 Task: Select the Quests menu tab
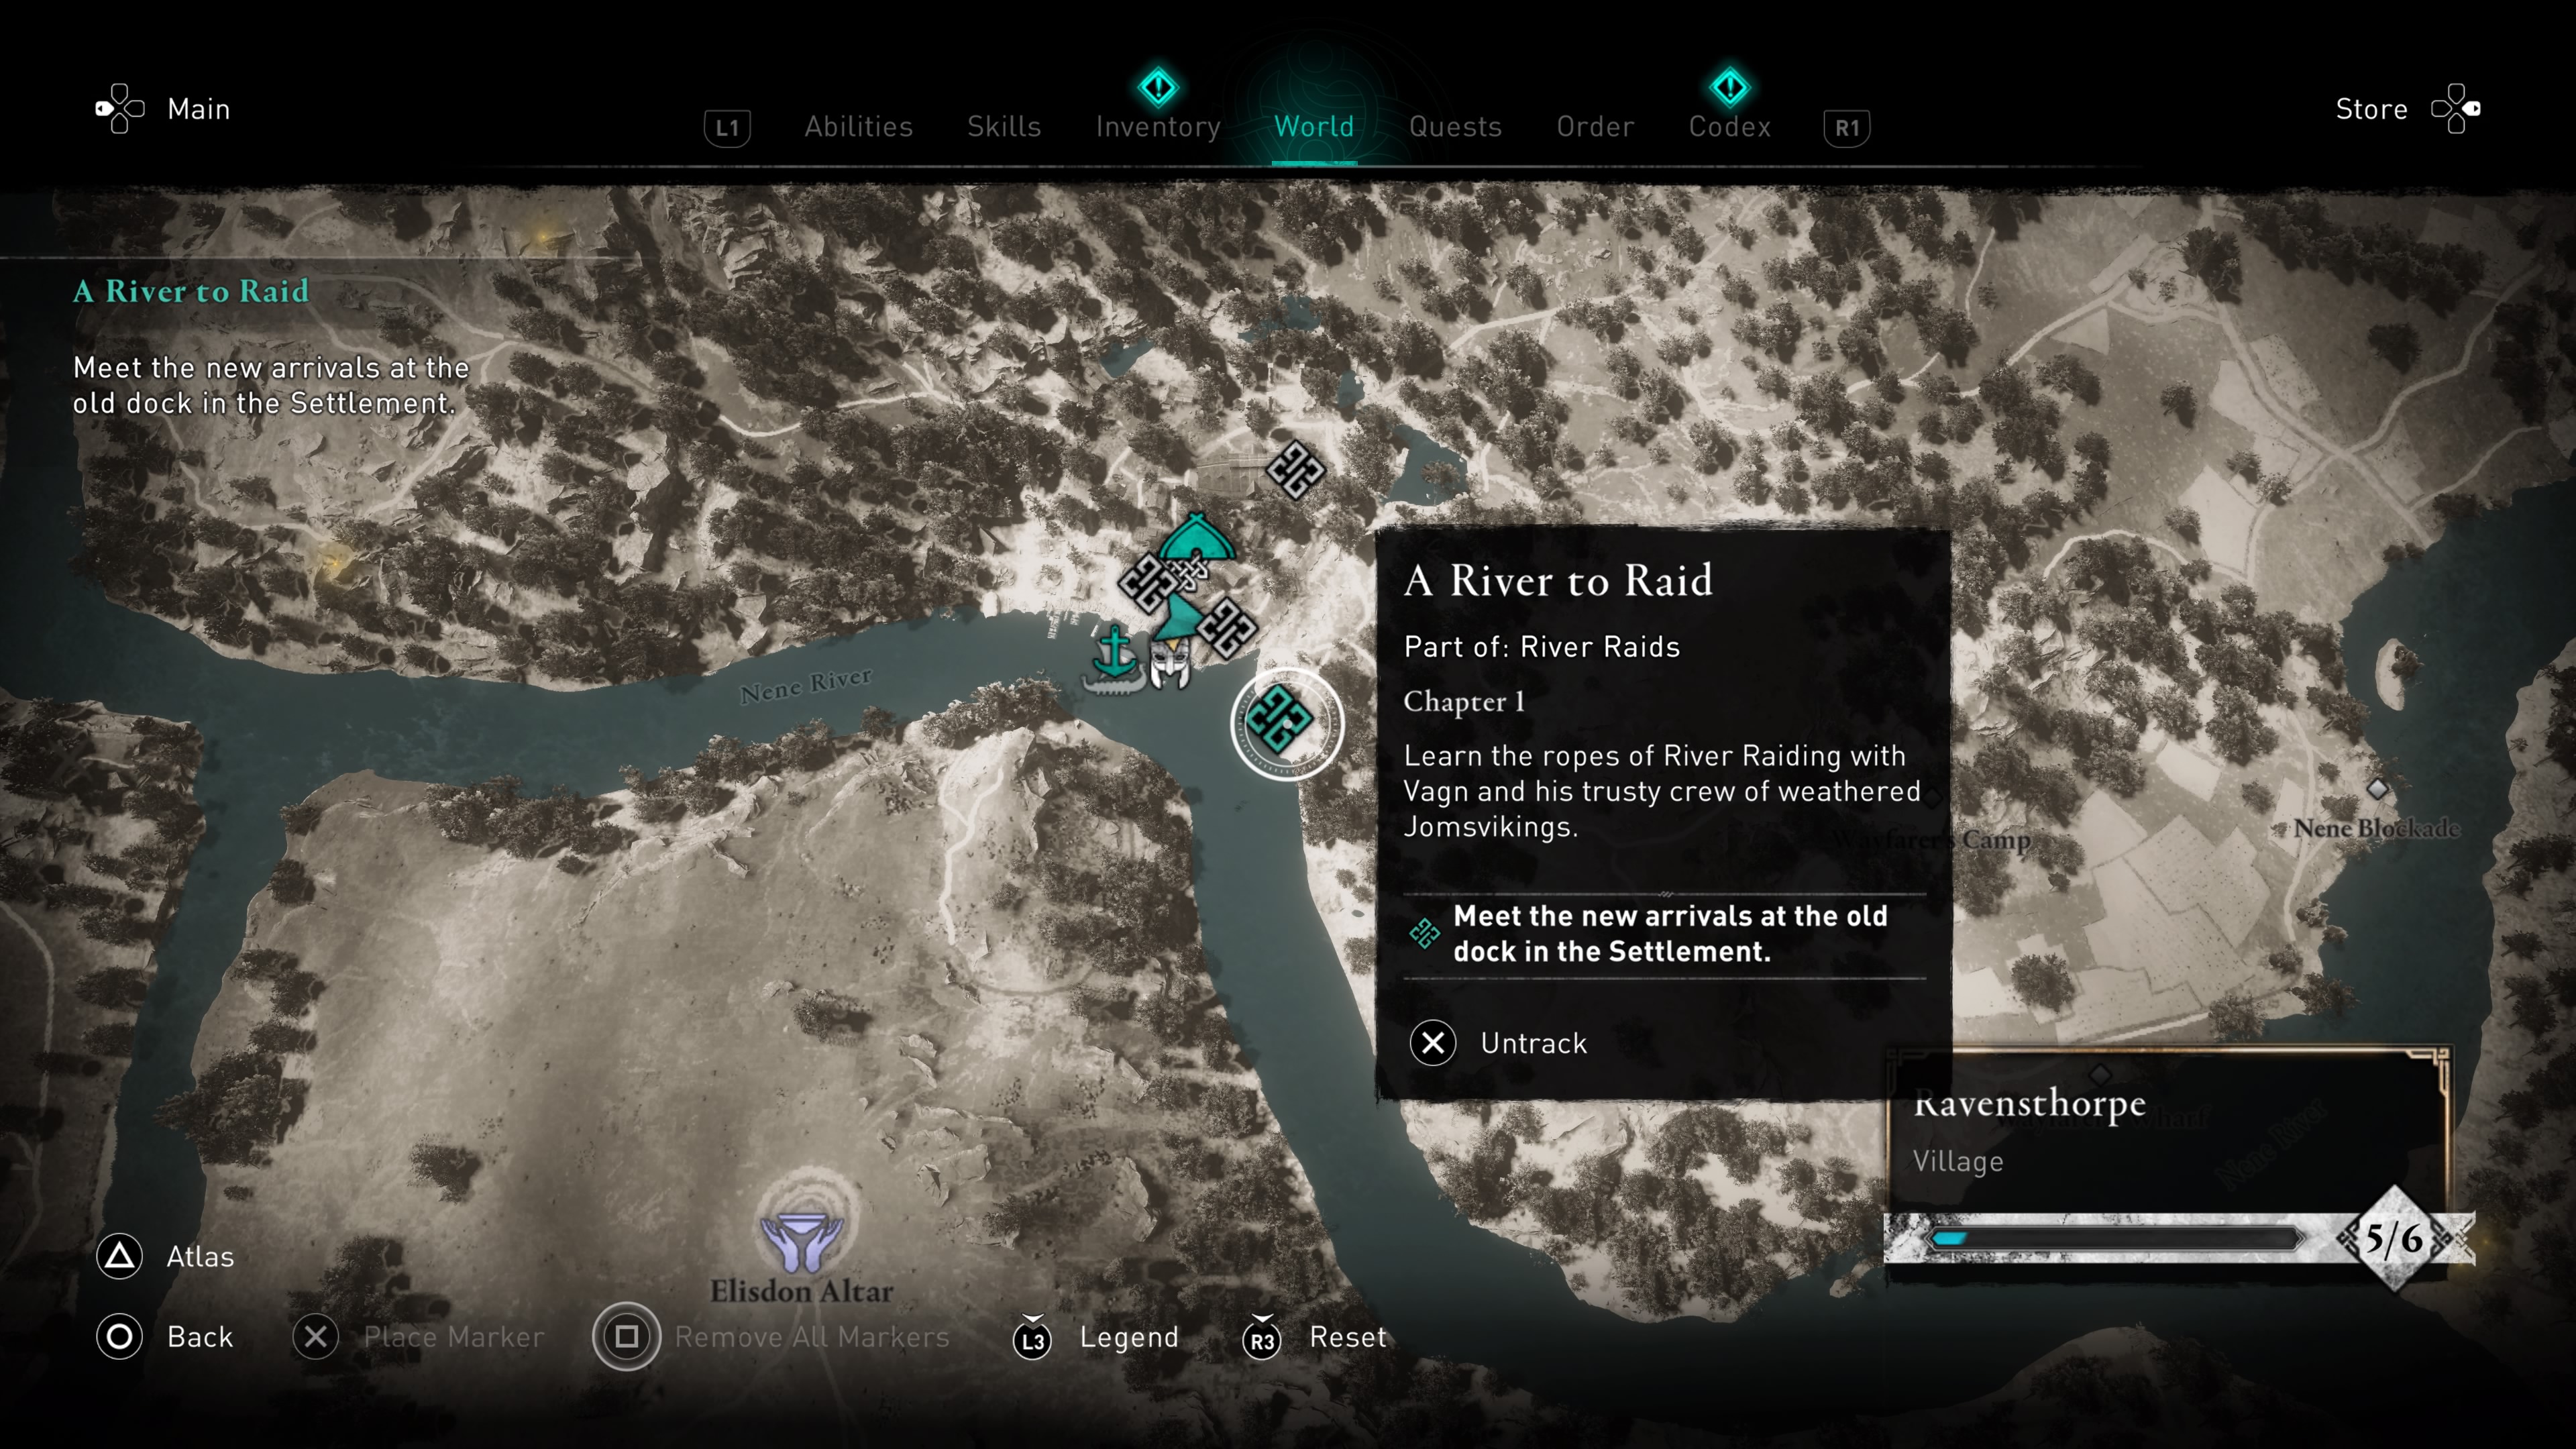coord(1454,125)
